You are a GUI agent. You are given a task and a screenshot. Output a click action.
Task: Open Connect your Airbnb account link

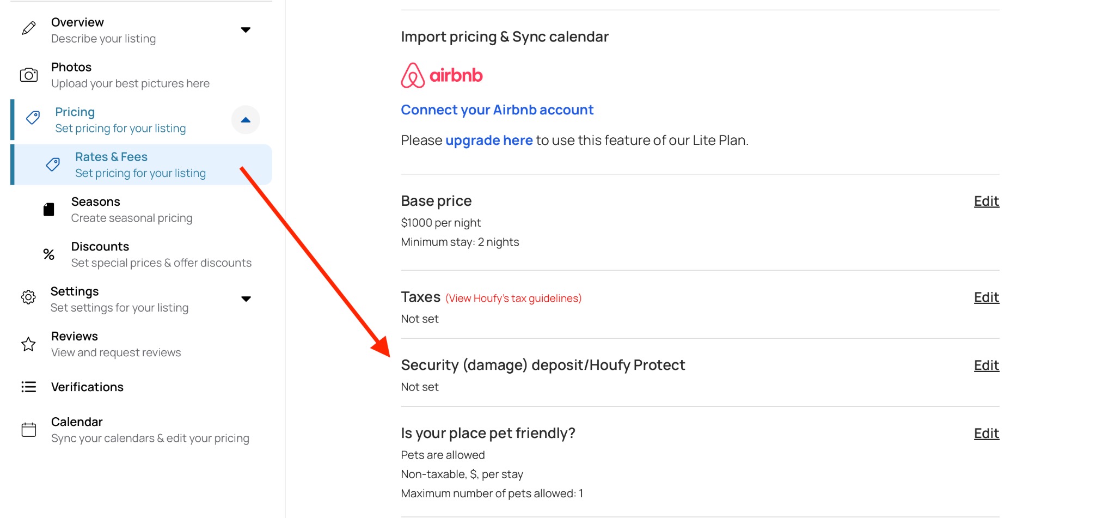coord(497,110)
